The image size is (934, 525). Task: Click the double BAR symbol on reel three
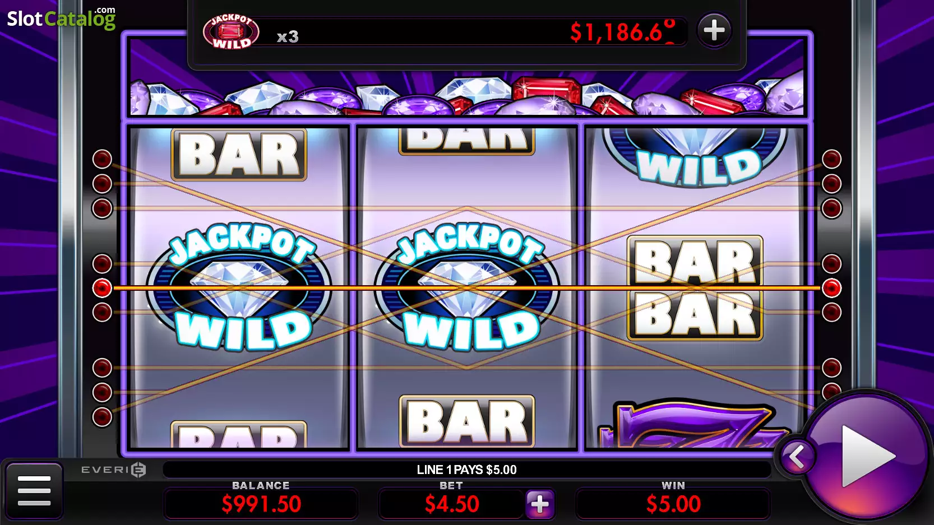[x=695, y=288]
